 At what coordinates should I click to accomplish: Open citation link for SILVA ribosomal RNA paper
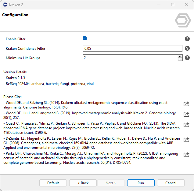(186, 125)
